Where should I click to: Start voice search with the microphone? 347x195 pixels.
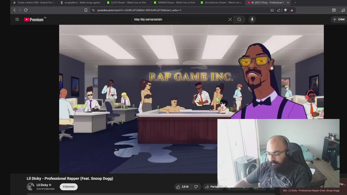pyautogui.click(x=252, y=19)
